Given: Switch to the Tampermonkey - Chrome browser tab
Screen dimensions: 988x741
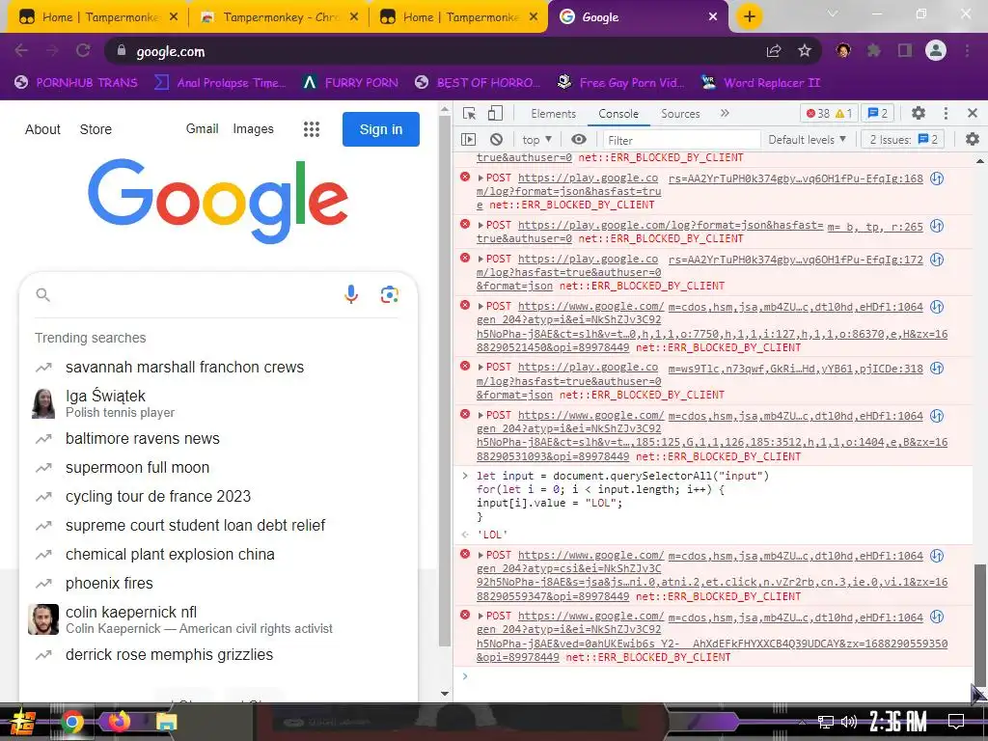Looking at the screenshot, I should 279,17.
